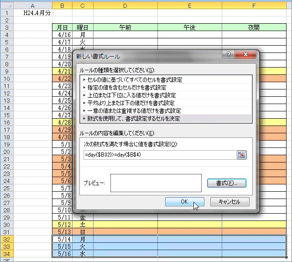
Task: Click the 夜間 header cell
Action: pos(254,27)
